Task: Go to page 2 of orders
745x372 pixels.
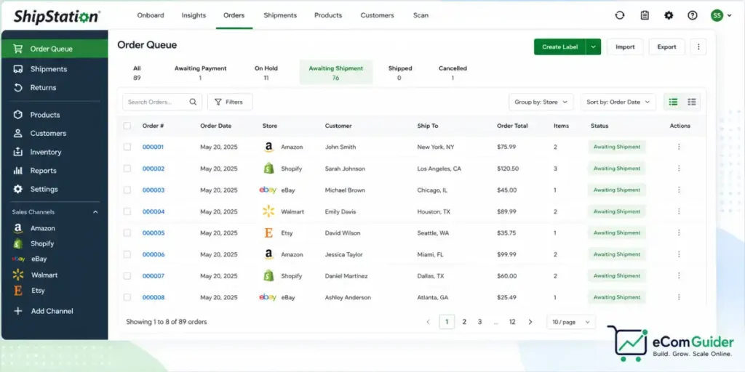Action: click(464, 322)
